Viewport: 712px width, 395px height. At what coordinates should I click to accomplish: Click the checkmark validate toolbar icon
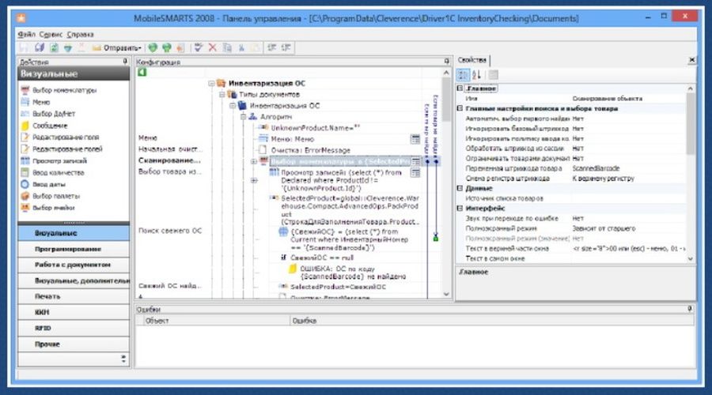coord(198,47)
